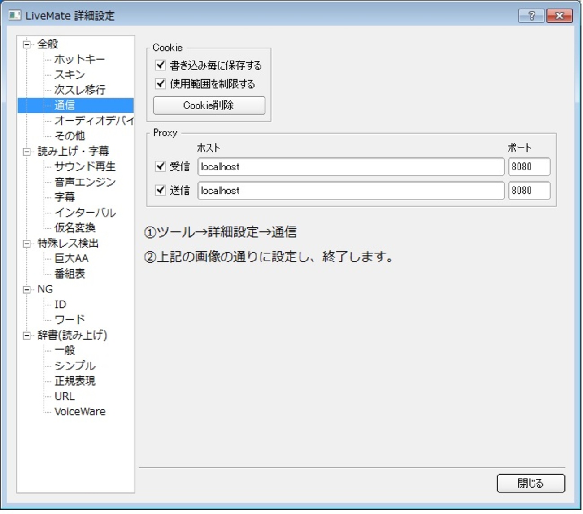
Task: Click the 送信 host field showing localhost
Action: click(x=350, y=191)
